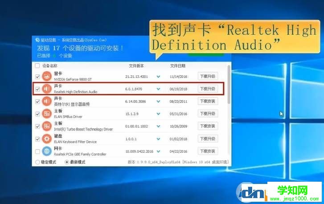The image size is (324, 204).
Task: Click 下载升级 for ELAN SMBus Driver
Action: click(208, 114)
